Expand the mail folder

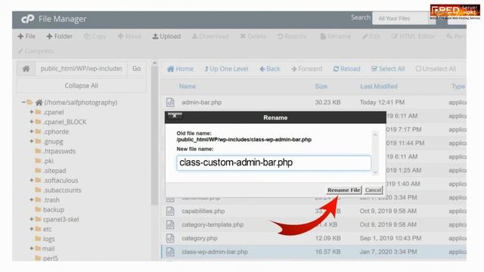coord(32,249)
